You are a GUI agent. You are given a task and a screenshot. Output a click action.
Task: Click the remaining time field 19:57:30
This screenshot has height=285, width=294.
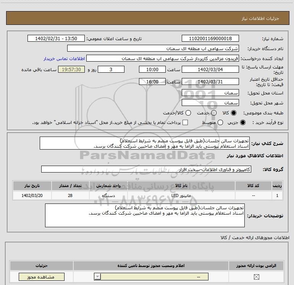[x=71, y=69]
